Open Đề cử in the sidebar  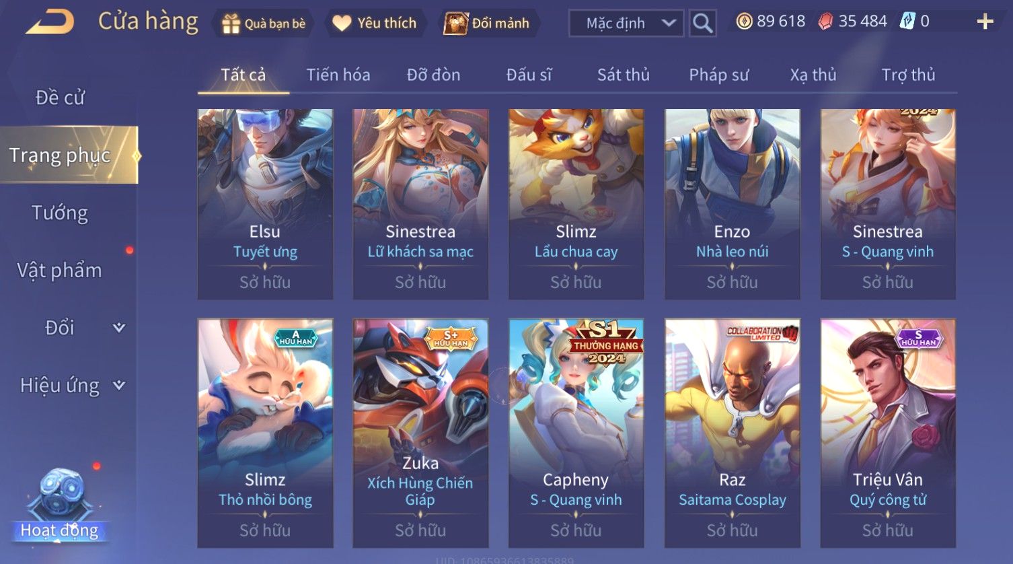(x=60, y=98)
